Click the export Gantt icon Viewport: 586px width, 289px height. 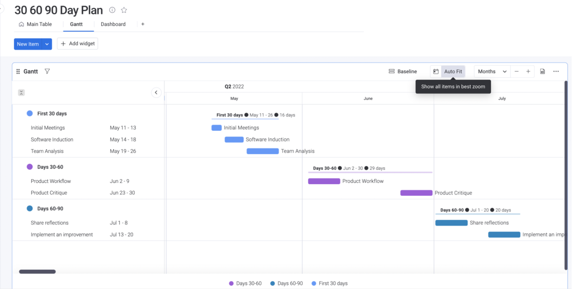[x=543, y=71]
